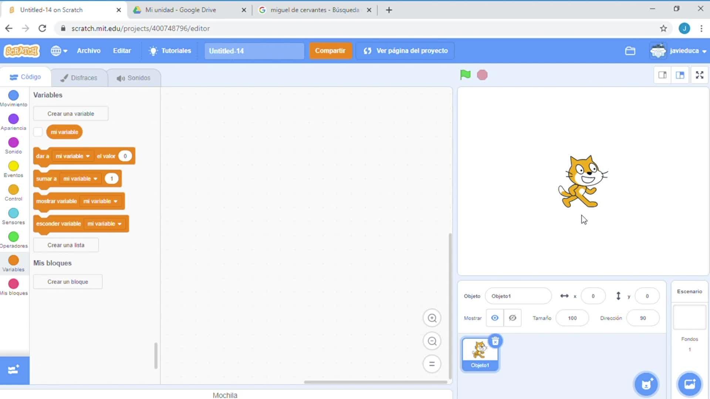Show sprite using the eye icon
This screenshot has width=710, height=399.
[x=494, y=318]
